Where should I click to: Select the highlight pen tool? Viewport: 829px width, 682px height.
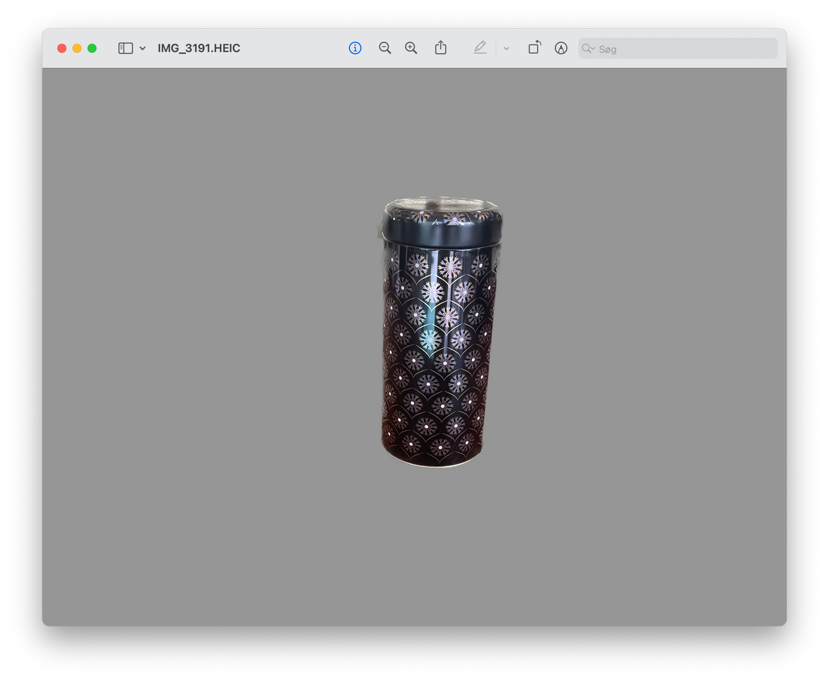(x=480, y=48)
